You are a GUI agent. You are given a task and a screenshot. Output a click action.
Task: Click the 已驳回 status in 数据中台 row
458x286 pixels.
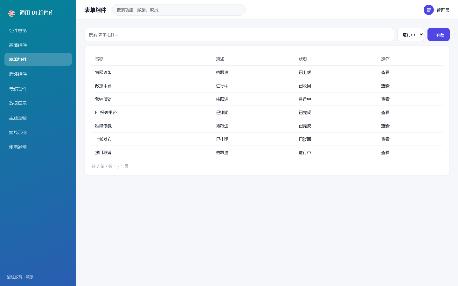[305, 86]
